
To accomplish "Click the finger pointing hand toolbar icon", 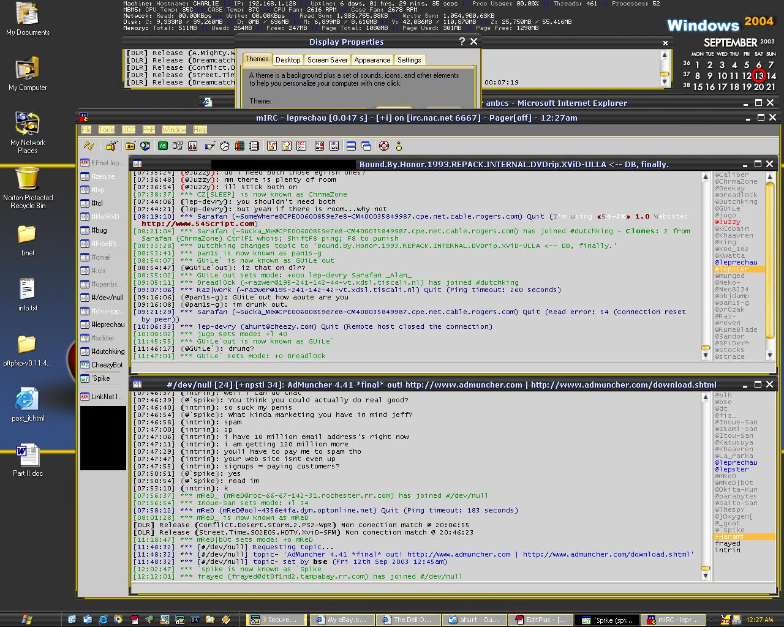I will tap(209, 146).
